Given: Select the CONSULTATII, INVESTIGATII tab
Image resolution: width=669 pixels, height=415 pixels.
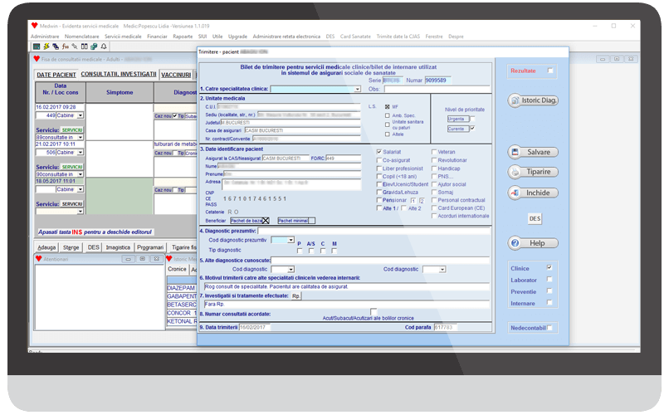Looking at the screenshot, I should 119,74.
